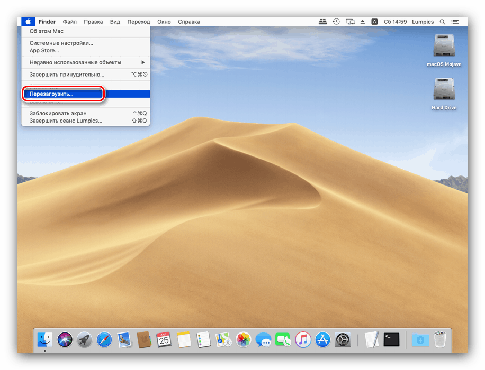The width and height of the screenshot is (485, 370).
Task: Open Reminders list icon in Dock
Action: (203, 340)
